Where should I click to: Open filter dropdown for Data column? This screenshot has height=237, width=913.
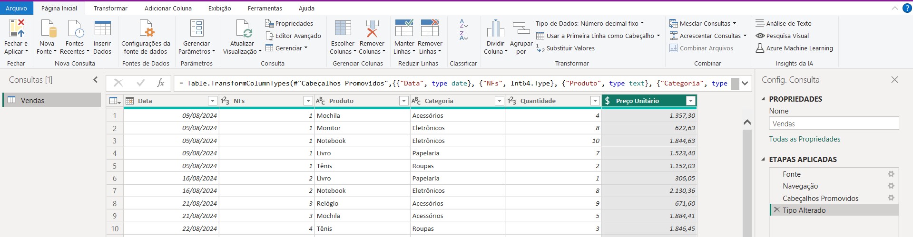click(213, 101)
